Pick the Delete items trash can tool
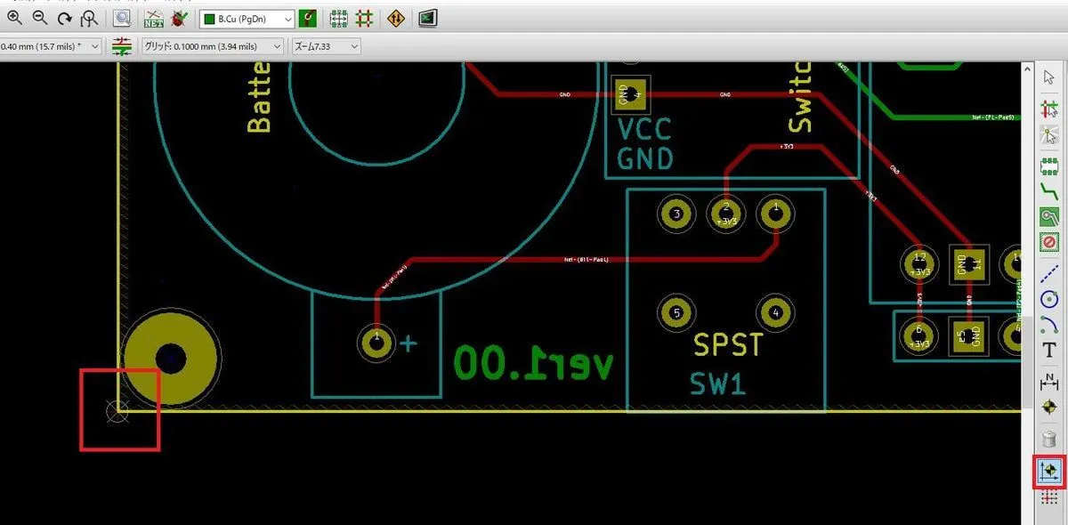Image resolution: width=1068 pixels, height=525 pixels. point(1049,439)
